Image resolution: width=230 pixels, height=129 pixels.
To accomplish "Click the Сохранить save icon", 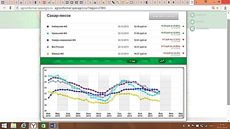I will 192,28.
